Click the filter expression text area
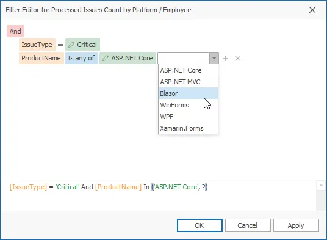 pos(159,195)
